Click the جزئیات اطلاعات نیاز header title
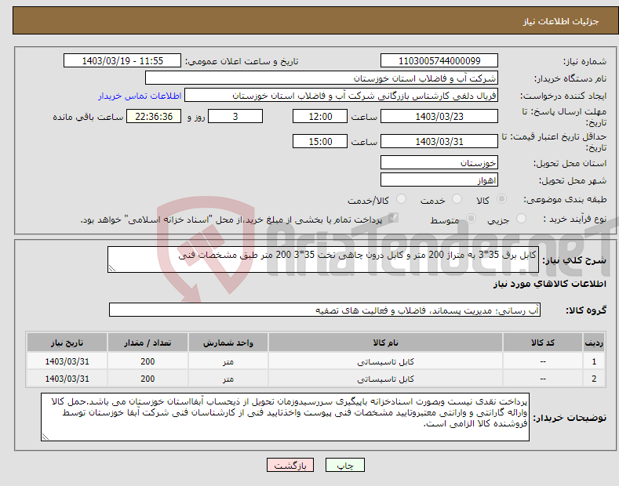 click(561, 21)
